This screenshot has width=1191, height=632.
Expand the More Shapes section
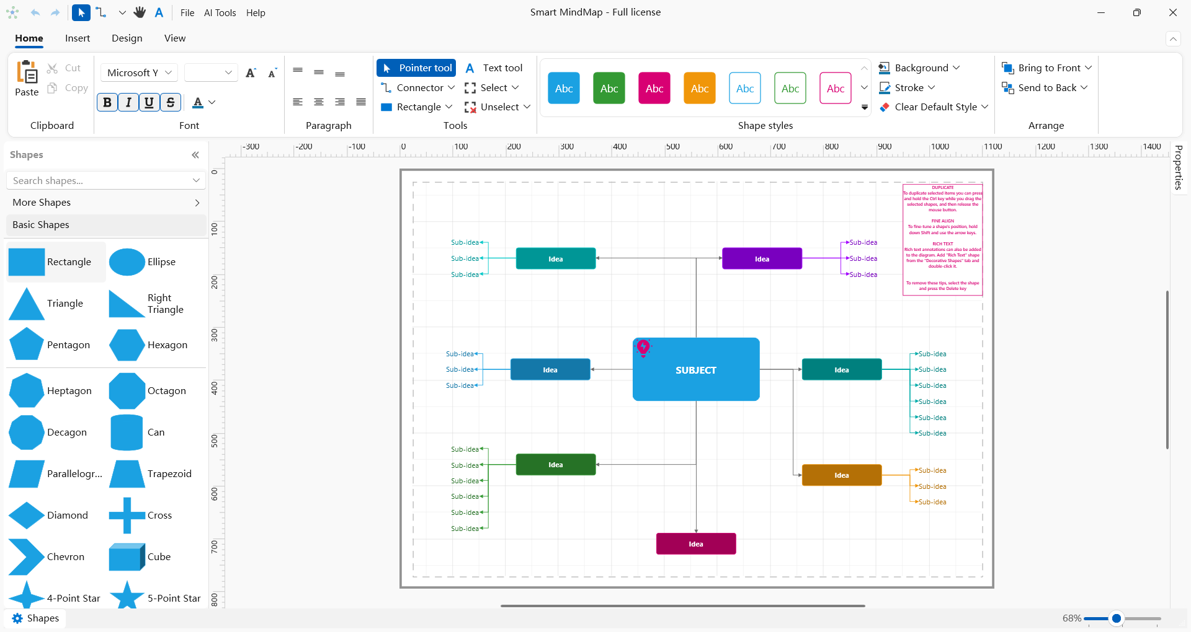coord(106,203)
